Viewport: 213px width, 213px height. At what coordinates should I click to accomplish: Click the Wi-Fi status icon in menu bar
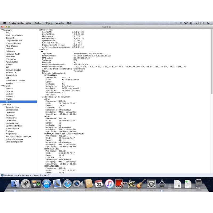click(x=186, y=23)
